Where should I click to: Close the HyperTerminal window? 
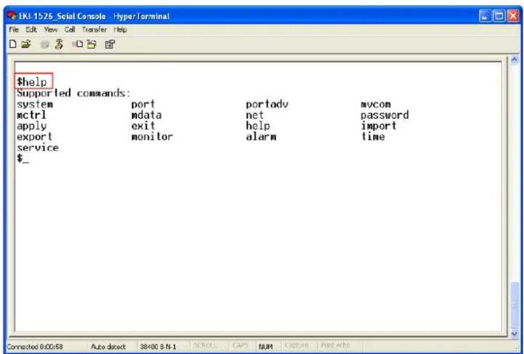tap(513, 16)
